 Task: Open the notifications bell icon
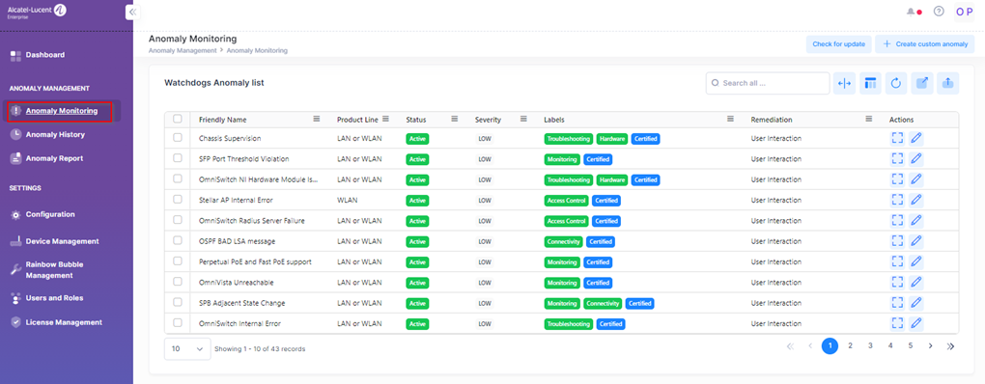tap(911, 12)
